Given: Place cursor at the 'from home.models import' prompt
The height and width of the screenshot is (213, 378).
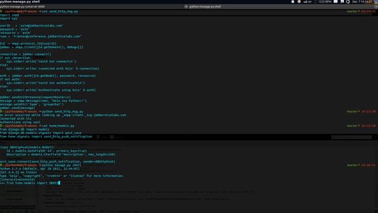Looking at the screenshot, I should point(30,183).
